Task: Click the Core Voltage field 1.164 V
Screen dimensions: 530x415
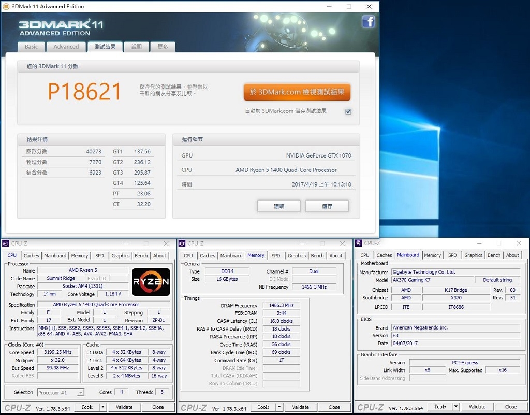Action: [x=113, y=294]
